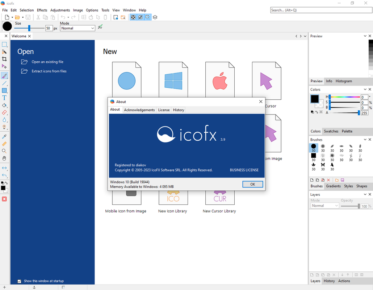The height and width of the screenshot is (290, 373).
Task: Select the rectangular selection tool
Action: pyautogui.click(x=4, y=45)
